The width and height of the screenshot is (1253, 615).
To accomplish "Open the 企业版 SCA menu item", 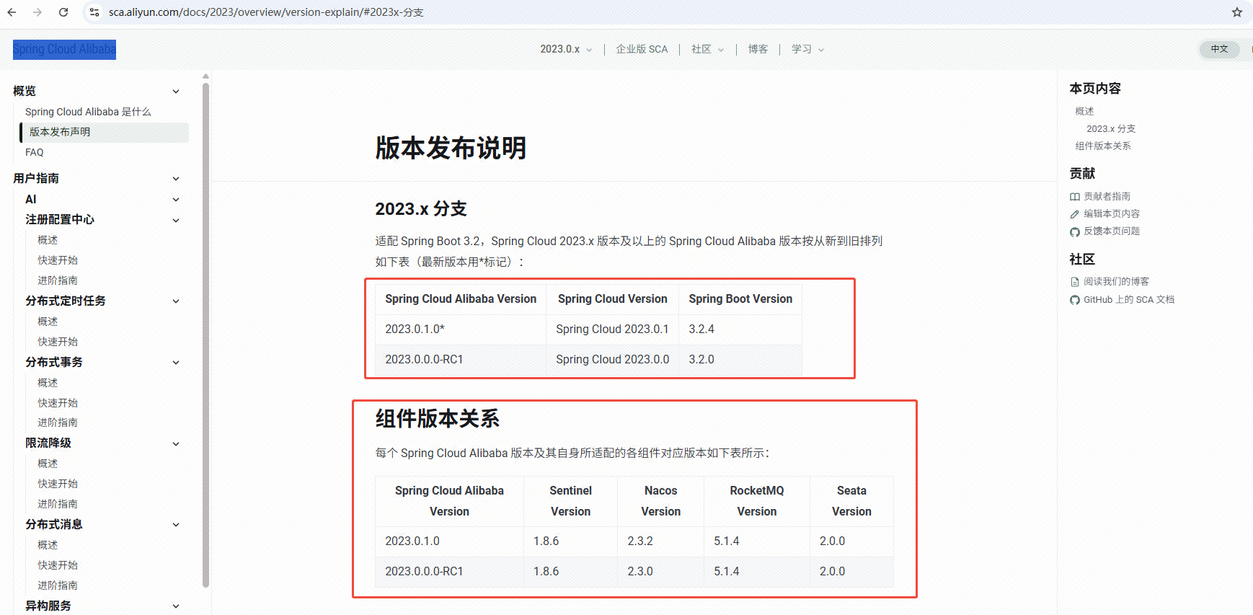I will (642, 49).
